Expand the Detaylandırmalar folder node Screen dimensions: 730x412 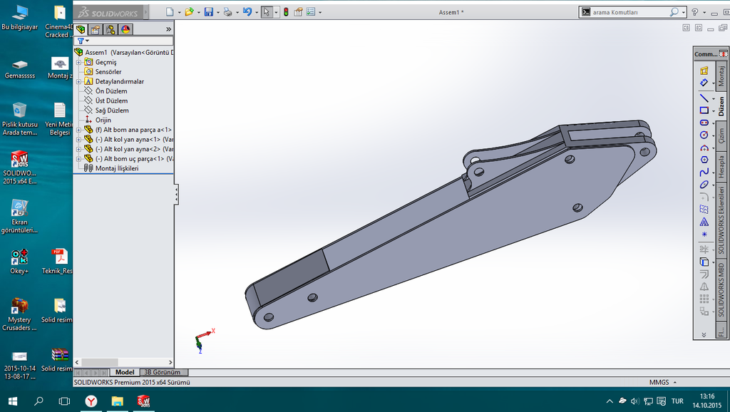point(79,81)
